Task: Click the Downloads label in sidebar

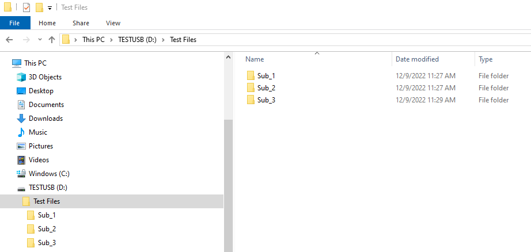Action: [45, 119]
